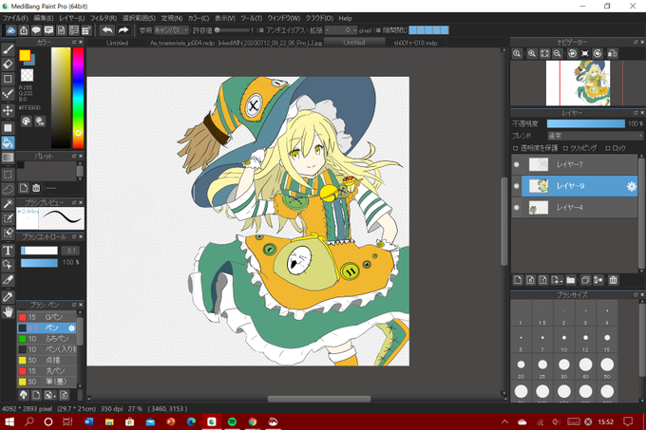Switch to the As_tmaterials_jp004.mdp tab
This screenshot has width=646, height=430.
click(182, 43)
